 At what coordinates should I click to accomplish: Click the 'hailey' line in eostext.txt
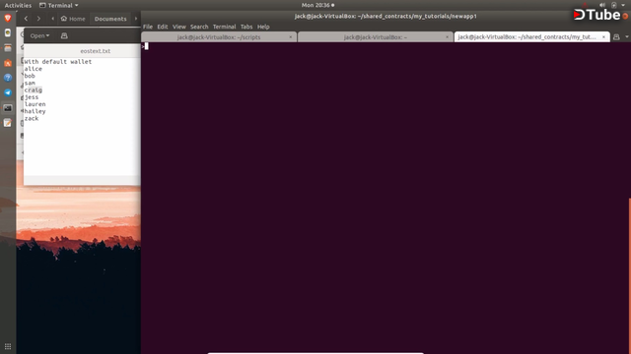pos(35,111)
